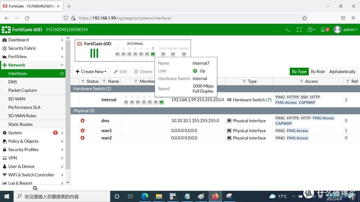Click the dmz down status icon
This screenshot has width=360, height=202.
(x=83, y=121)
